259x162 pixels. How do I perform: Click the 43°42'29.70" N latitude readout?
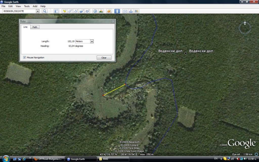[x=108, y=154]
